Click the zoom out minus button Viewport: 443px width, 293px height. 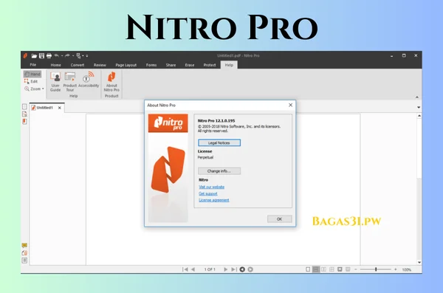[356, 269]
